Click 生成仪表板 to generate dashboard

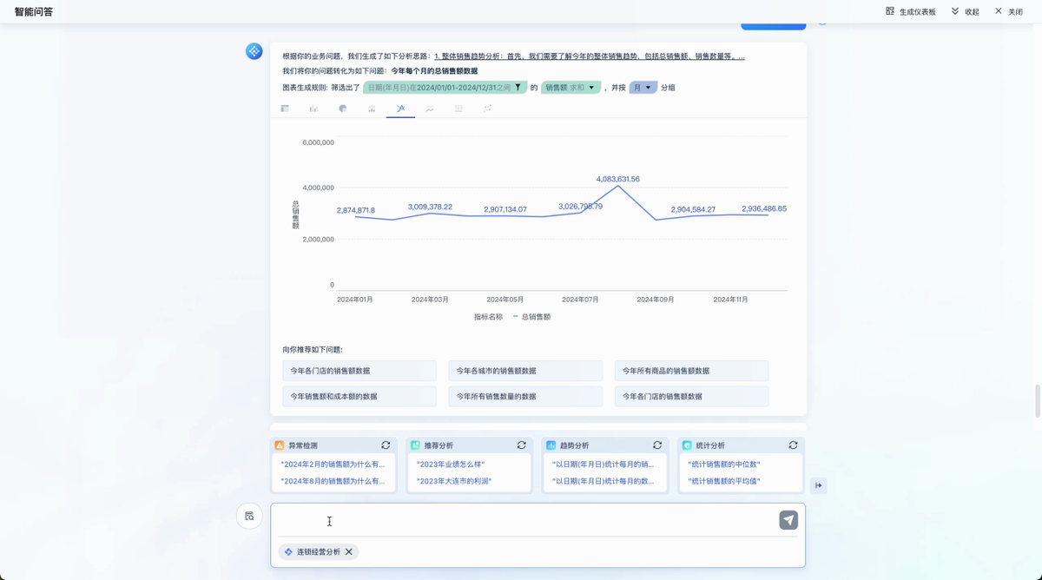coord(911,12)
